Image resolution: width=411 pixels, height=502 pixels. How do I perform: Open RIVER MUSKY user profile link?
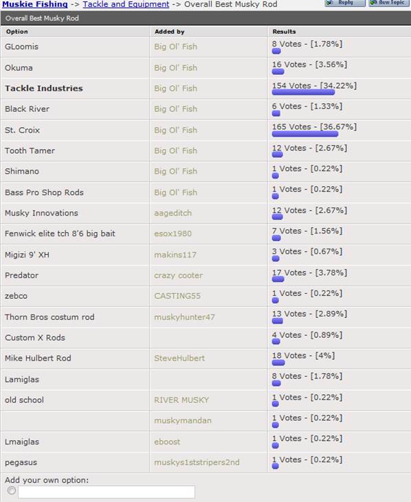tap(181, 400)
